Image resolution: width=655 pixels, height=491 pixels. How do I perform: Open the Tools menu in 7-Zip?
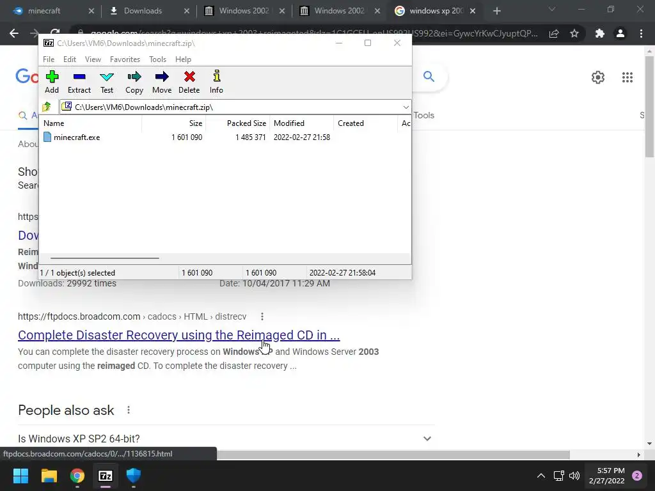click(x=157, y=59)
